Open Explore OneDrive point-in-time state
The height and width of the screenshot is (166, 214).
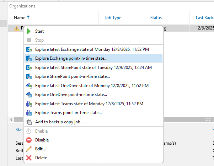pos(71,95)
